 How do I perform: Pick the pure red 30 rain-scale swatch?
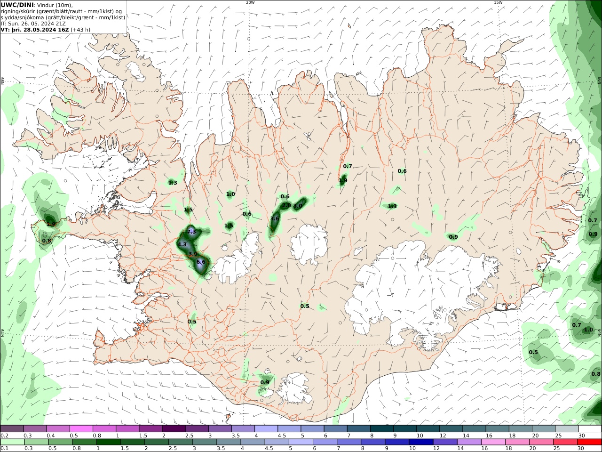pyautogui.click(x=589, y=442)
